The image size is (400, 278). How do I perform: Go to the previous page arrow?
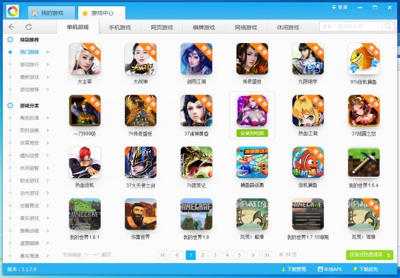click(x=177, y=255)
